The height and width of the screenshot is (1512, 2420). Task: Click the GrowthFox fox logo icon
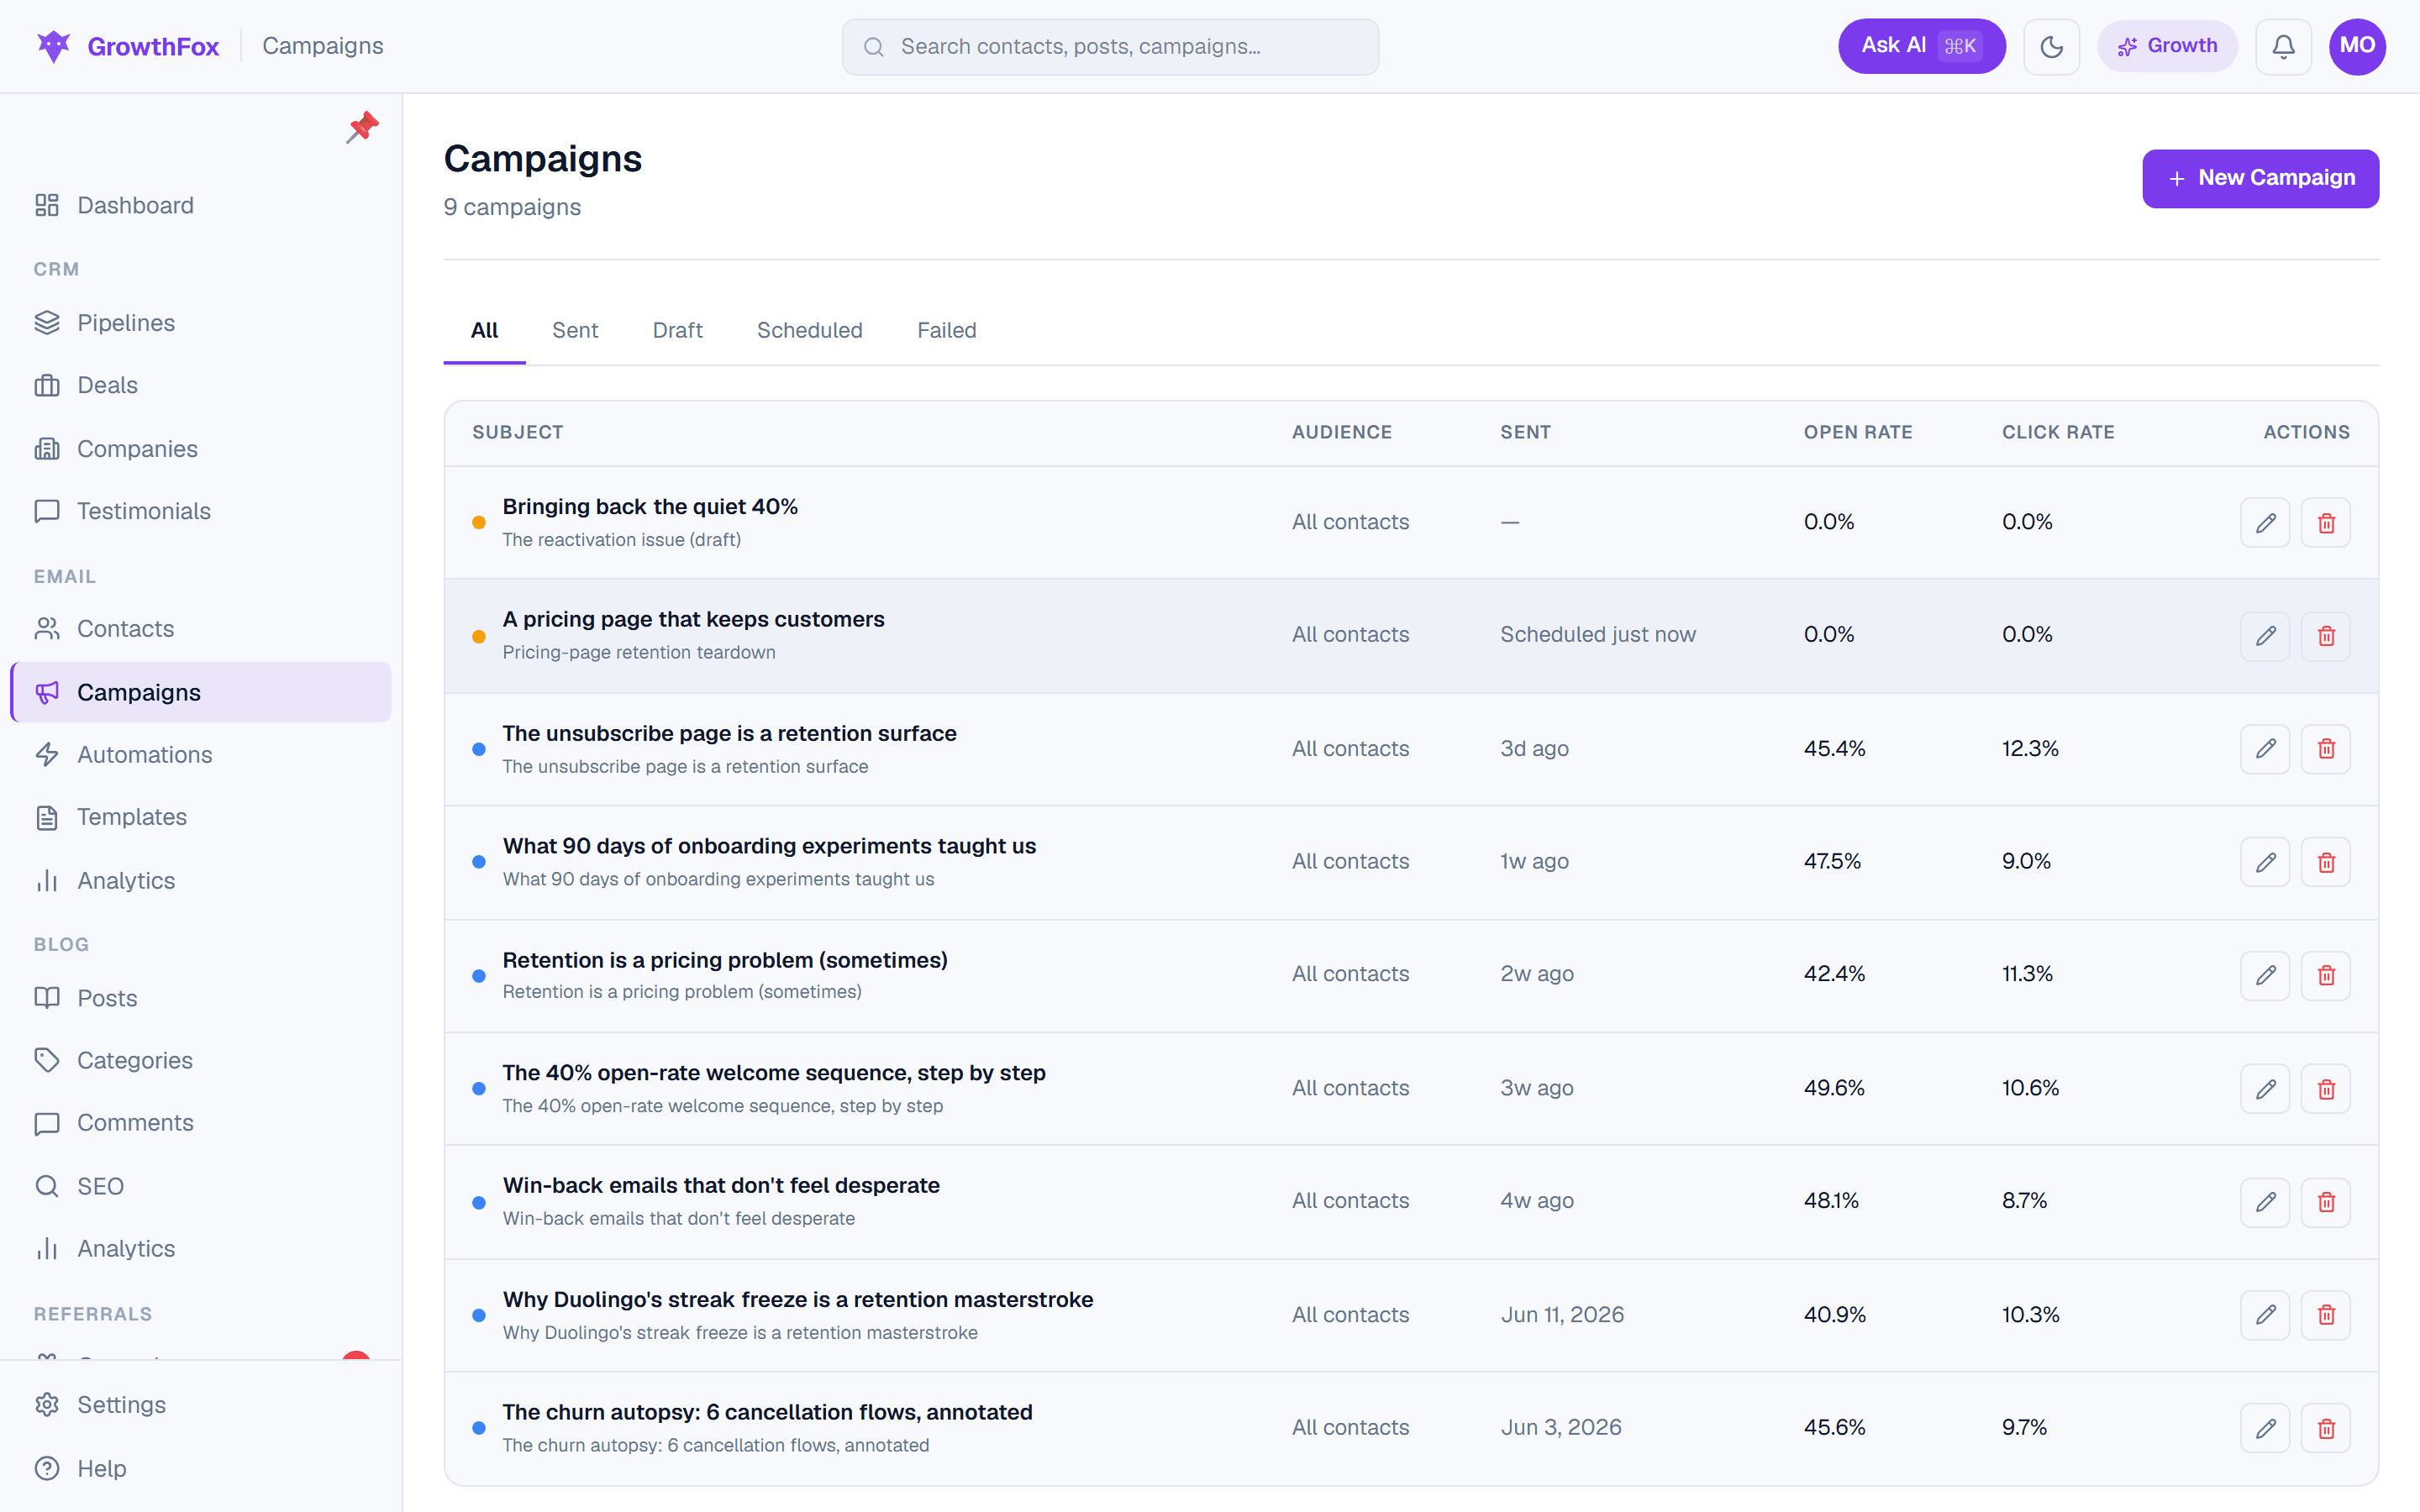53,46
